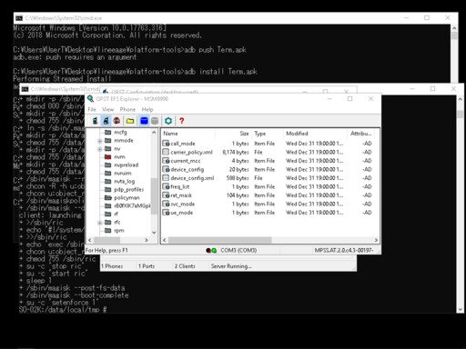Click the ue_mode file icon
This screenshot has height=349, width=466.
pyautogui.click(x=166, y=213)
